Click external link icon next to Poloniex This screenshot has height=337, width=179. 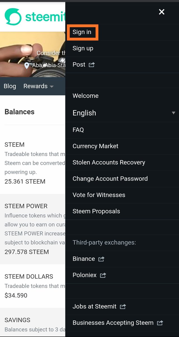(x=103, y=275)
